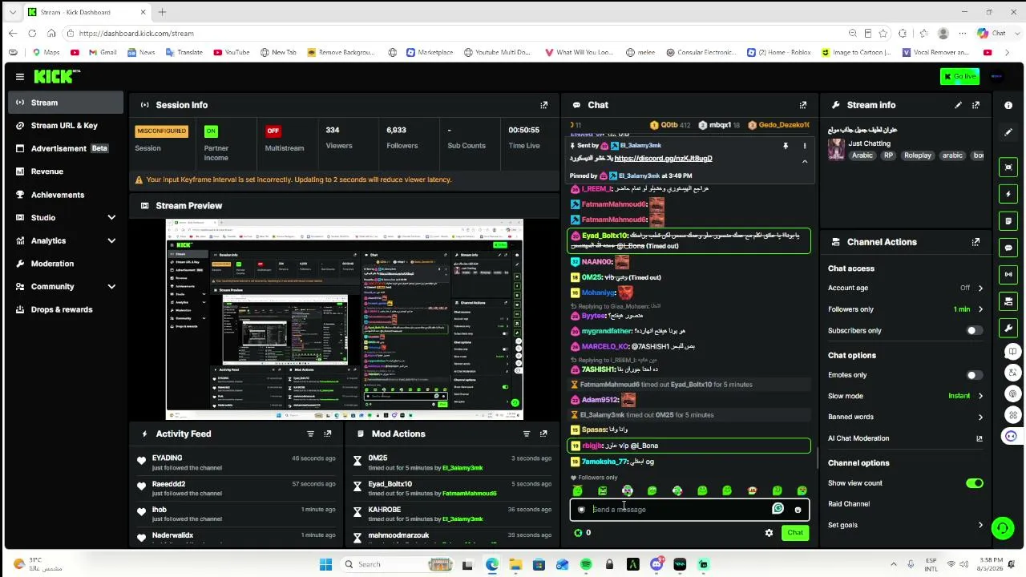Open the green support headset button
The height and width of the screenshot is (577, 1026).
pyautogui.click(x=1002, y=527)
